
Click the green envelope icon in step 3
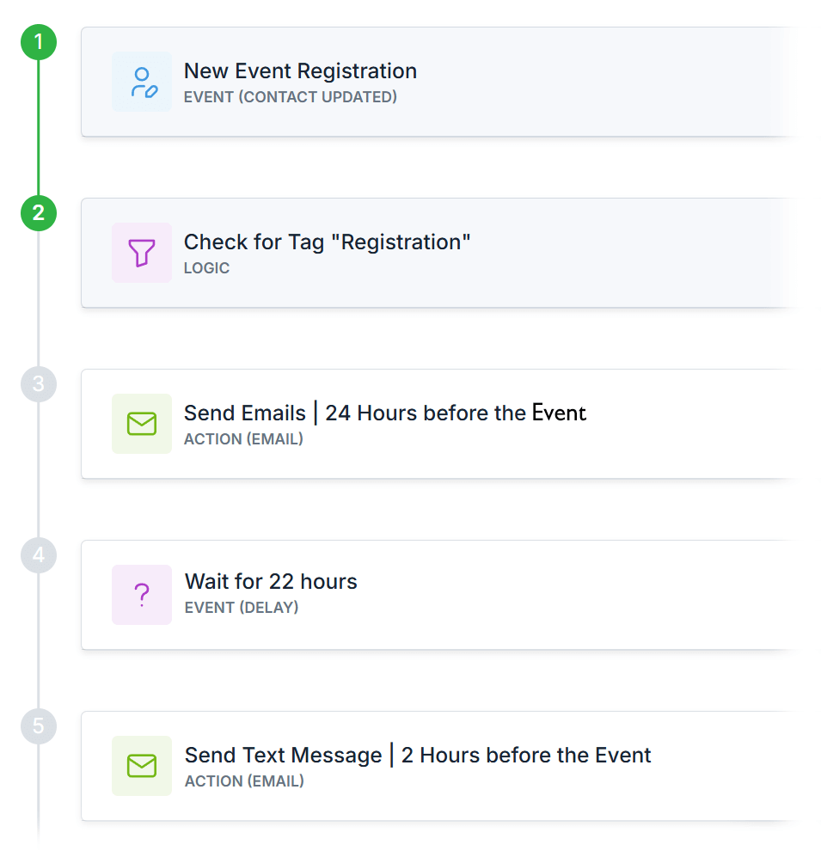pyautogui.click(x=142, y=424)
